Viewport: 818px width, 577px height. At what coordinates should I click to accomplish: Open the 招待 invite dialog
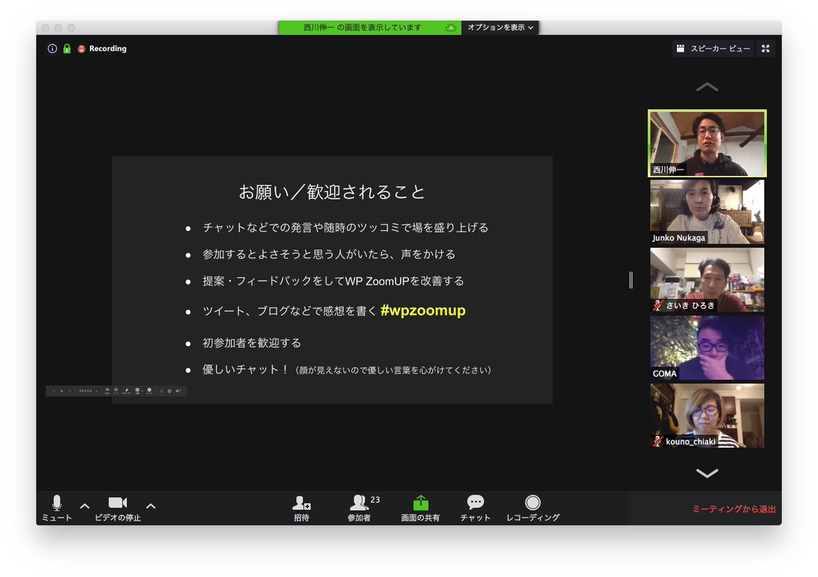pyautogui.click(x=301, y=508)
